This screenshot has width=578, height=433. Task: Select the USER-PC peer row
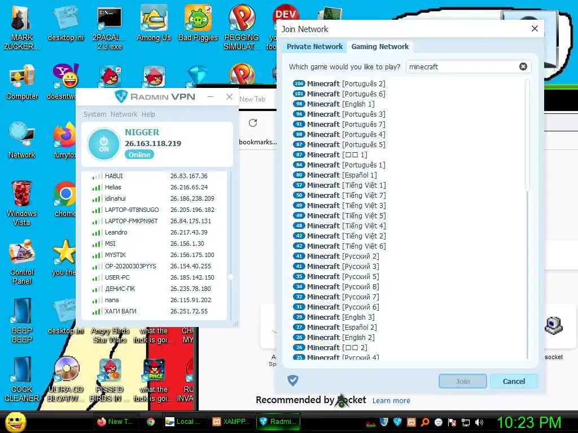point(154,277)
